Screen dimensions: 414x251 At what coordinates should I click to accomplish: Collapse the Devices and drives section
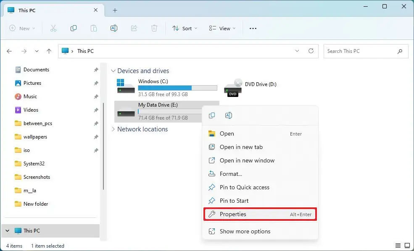(113, 71)
